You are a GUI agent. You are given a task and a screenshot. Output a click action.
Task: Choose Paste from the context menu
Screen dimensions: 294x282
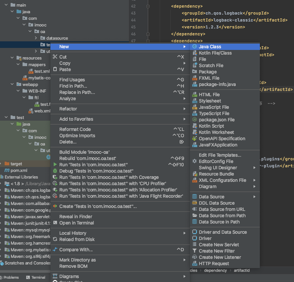(120, 69)
